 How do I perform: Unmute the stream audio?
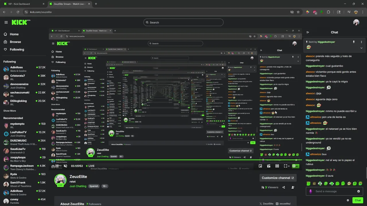click(65, 166)
